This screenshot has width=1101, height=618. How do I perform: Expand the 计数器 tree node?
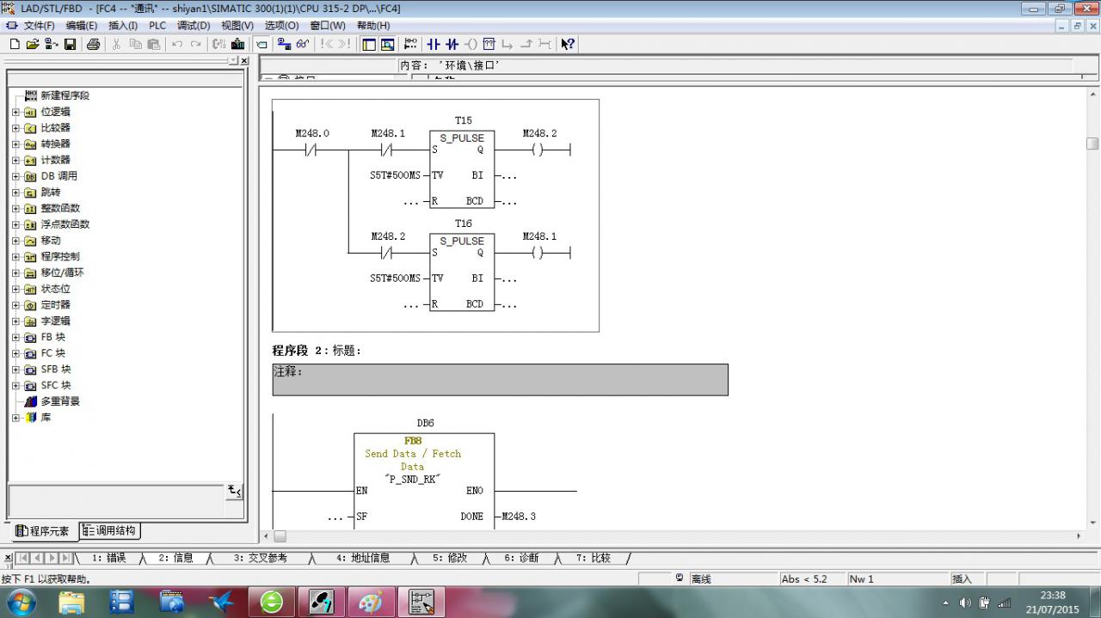tap(15, 160)
